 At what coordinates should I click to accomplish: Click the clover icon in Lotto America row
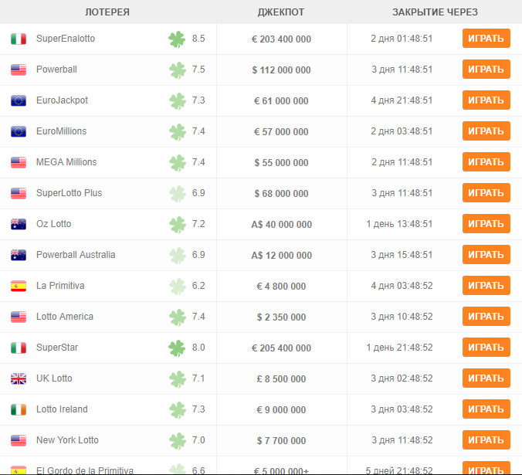(177, 317)
